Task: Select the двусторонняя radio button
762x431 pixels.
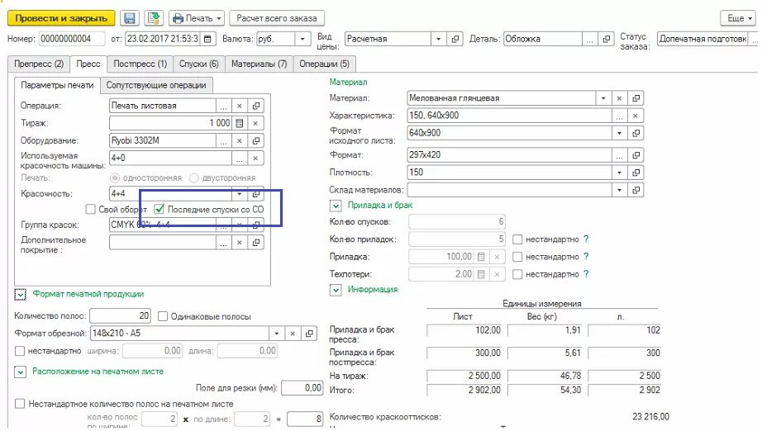Action: [x=194, y=178]
